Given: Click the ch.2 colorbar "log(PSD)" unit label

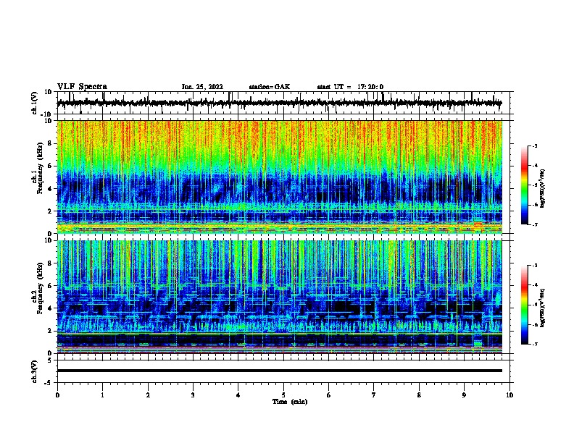Looking at the screenshot, I should (x=543, y=308).
